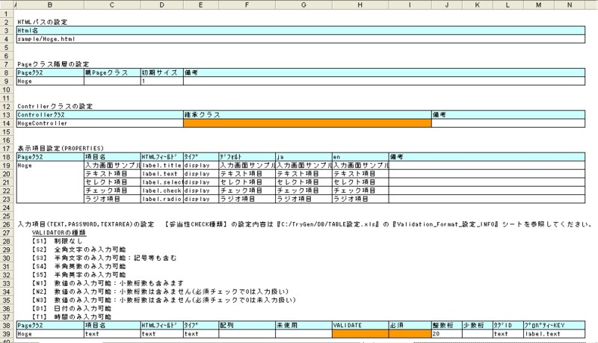This screenshot has width=598, height=343.
Task: Click the 未使用 header cell
Action: pyautogui.click(x=304, y=326)
